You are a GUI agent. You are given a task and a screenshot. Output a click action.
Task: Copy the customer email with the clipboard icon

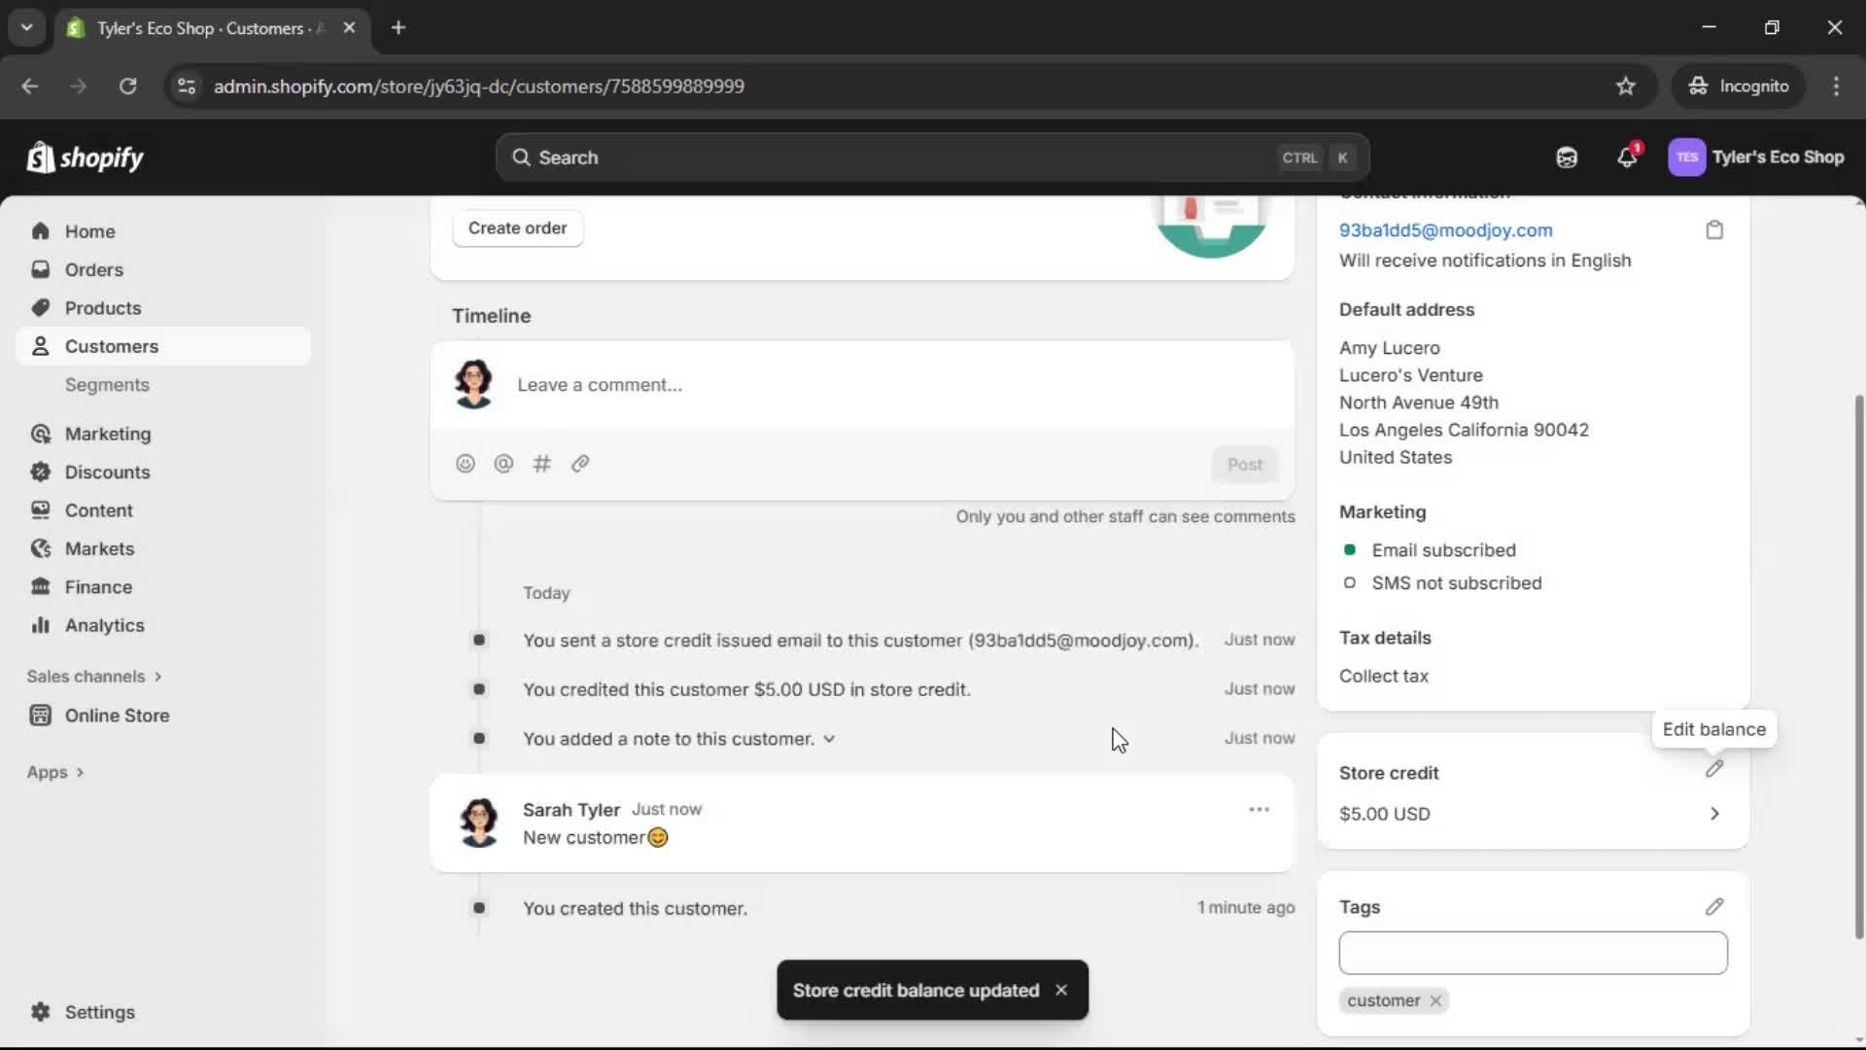coord(1714,229)
